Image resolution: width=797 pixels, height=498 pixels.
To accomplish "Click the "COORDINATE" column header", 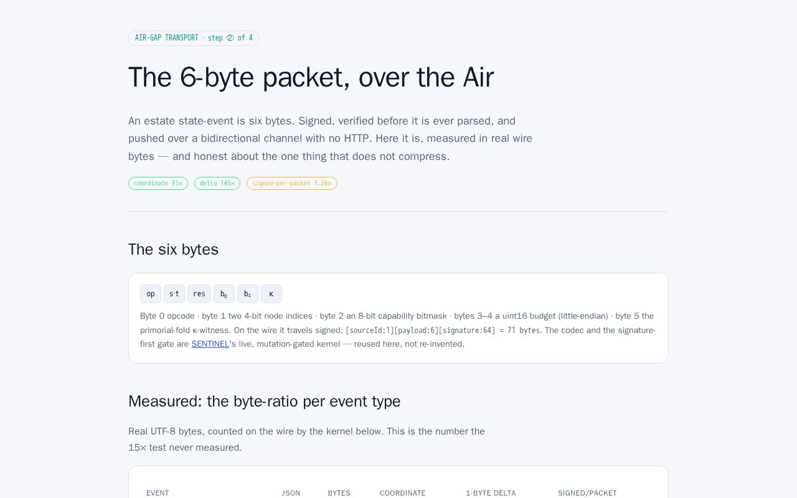I will pos(403,493).
